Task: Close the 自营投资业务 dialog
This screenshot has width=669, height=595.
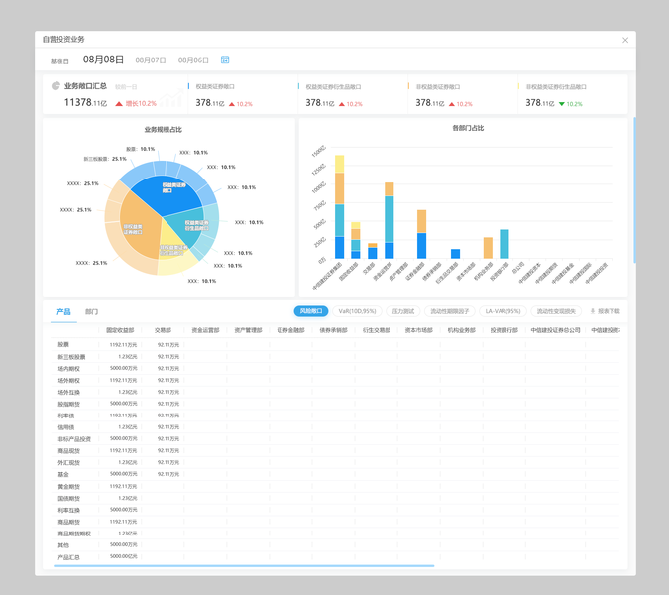Action: (x=625, y=40)
